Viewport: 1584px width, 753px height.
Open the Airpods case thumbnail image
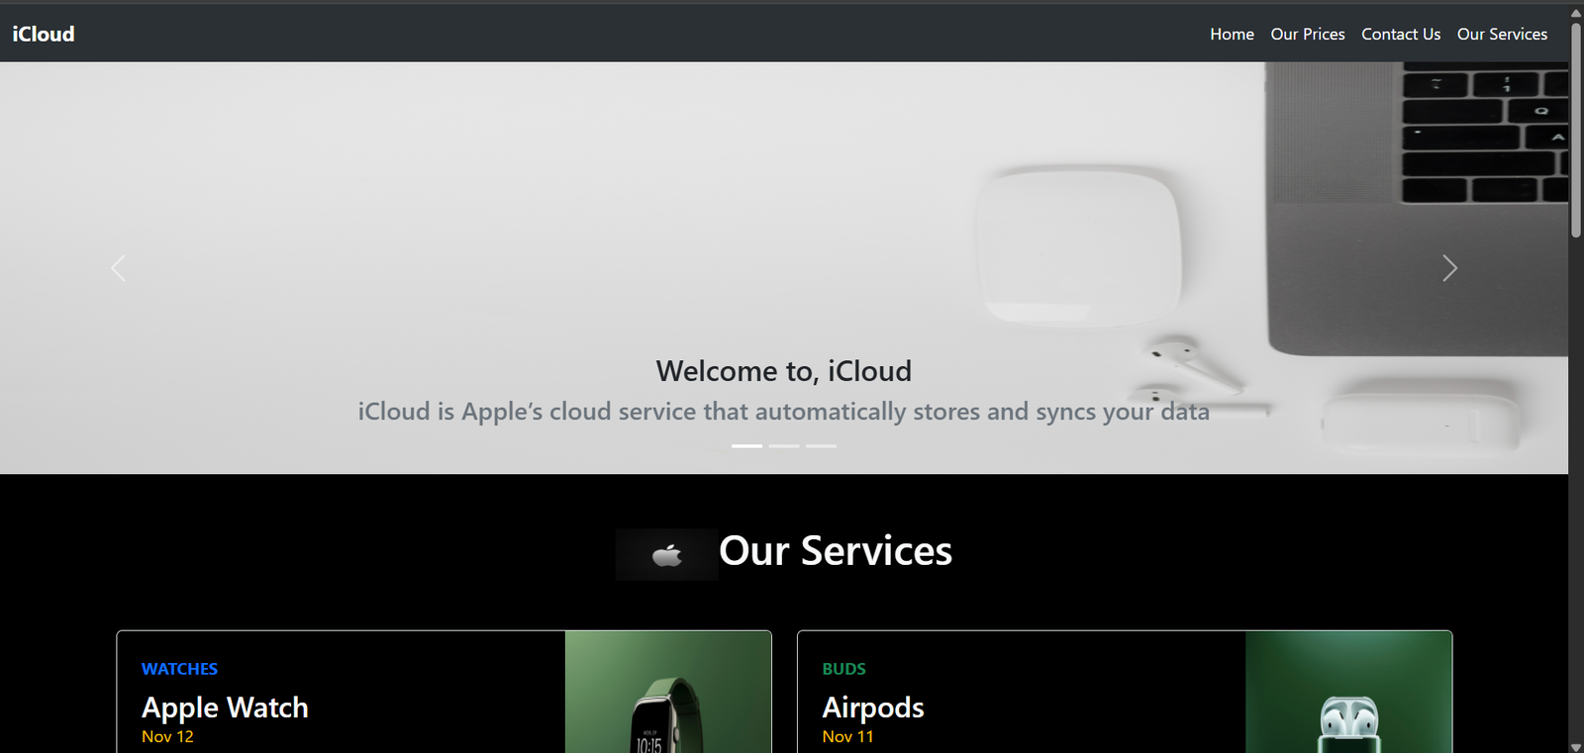click(1347, 693)
